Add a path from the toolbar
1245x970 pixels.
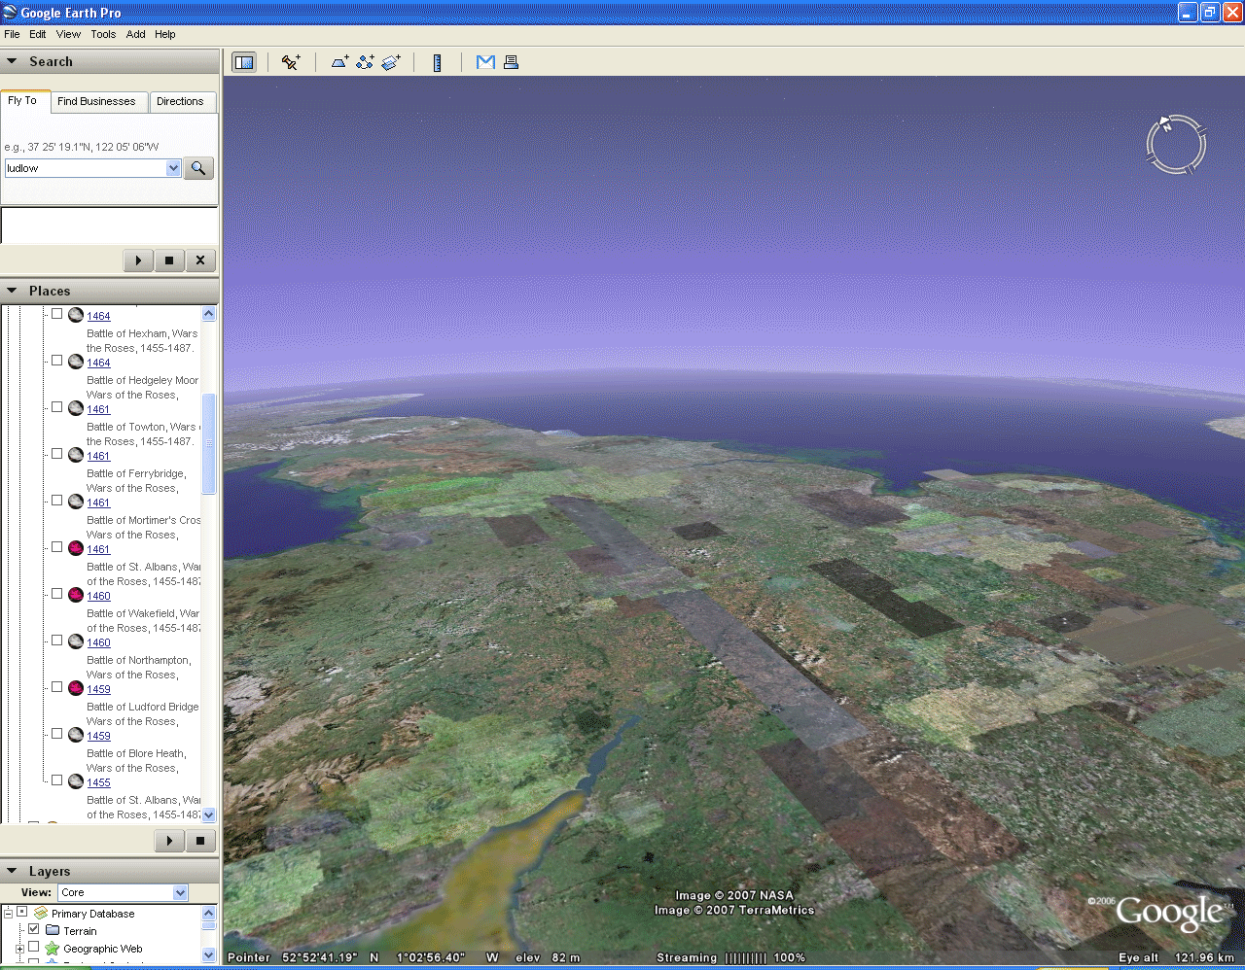coord(365,62)
